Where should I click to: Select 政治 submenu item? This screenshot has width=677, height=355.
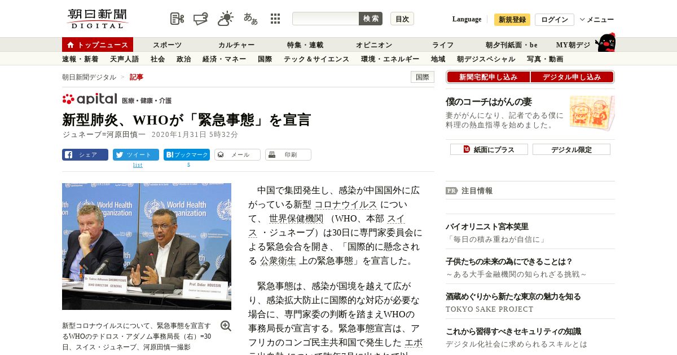pos(183,59)
